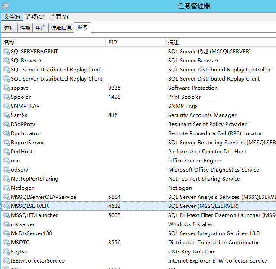Click description 'Software Protection'
This screenshot has height=269, width=276.
click(193, 88)
